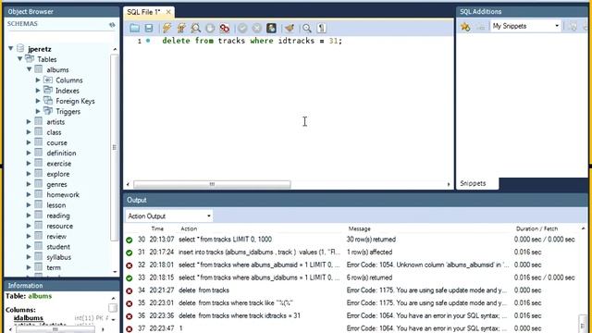Viewport: 592px width, 333px height.
Task: Click the greyed snippet icon beside the star
Action: 480,27
